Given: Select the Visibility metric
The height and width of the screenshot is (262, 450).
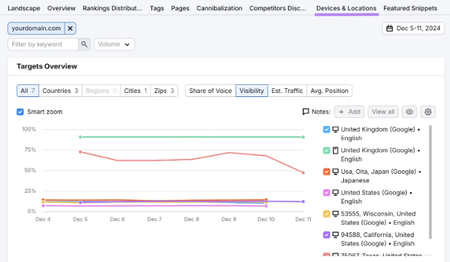Looking at the screenshot, I should coord(252,91).
